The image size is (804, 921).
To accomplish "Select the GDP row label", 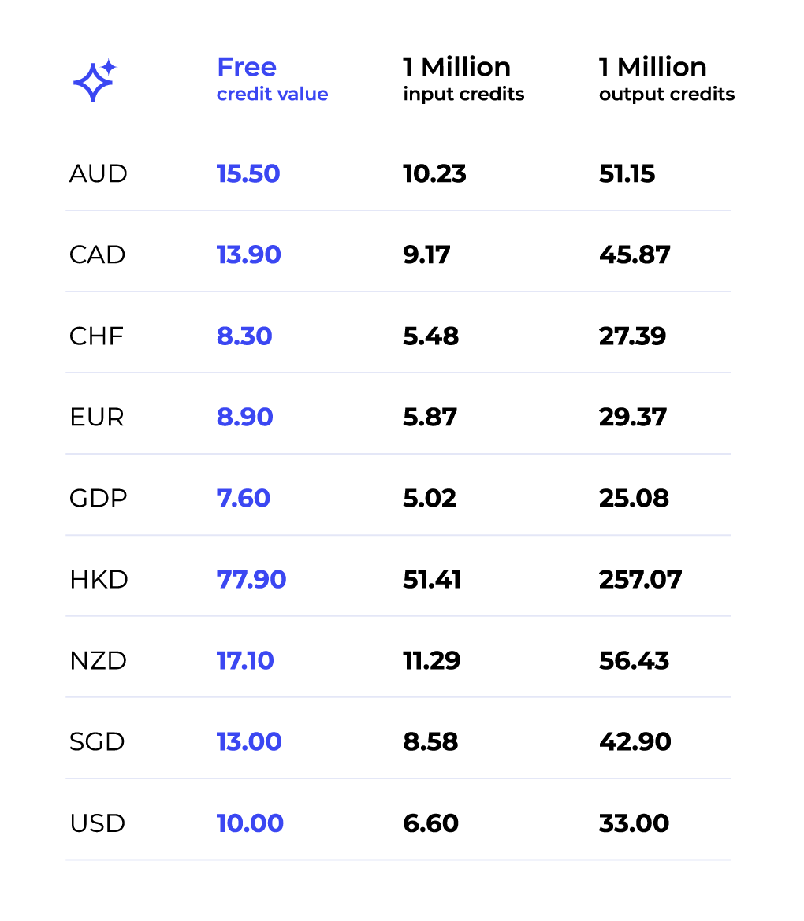I will [x=98, y=499].
